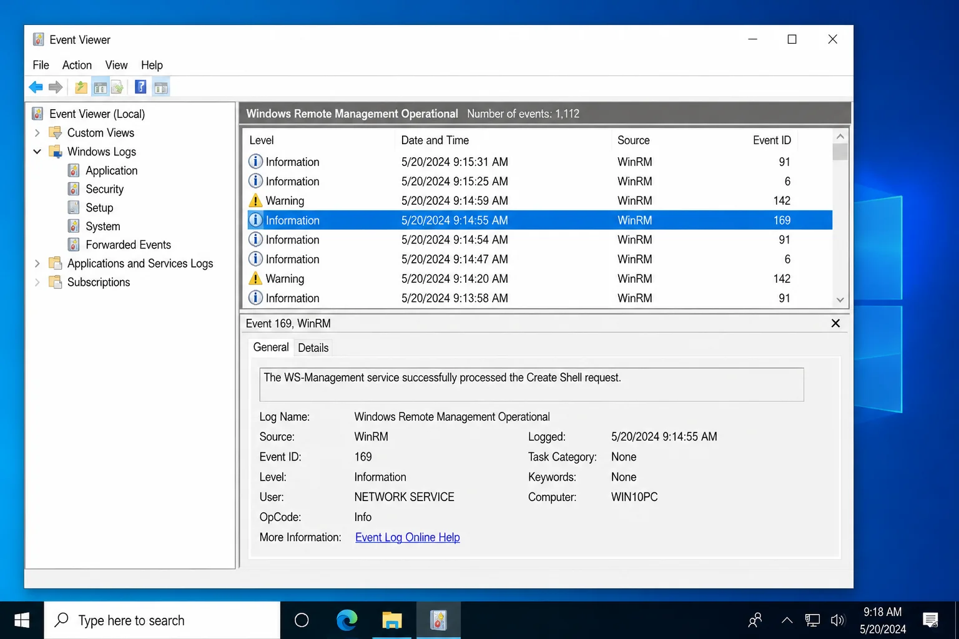
Task: Expand the Subscriptions tree node
Action: [x=37, y=282]
